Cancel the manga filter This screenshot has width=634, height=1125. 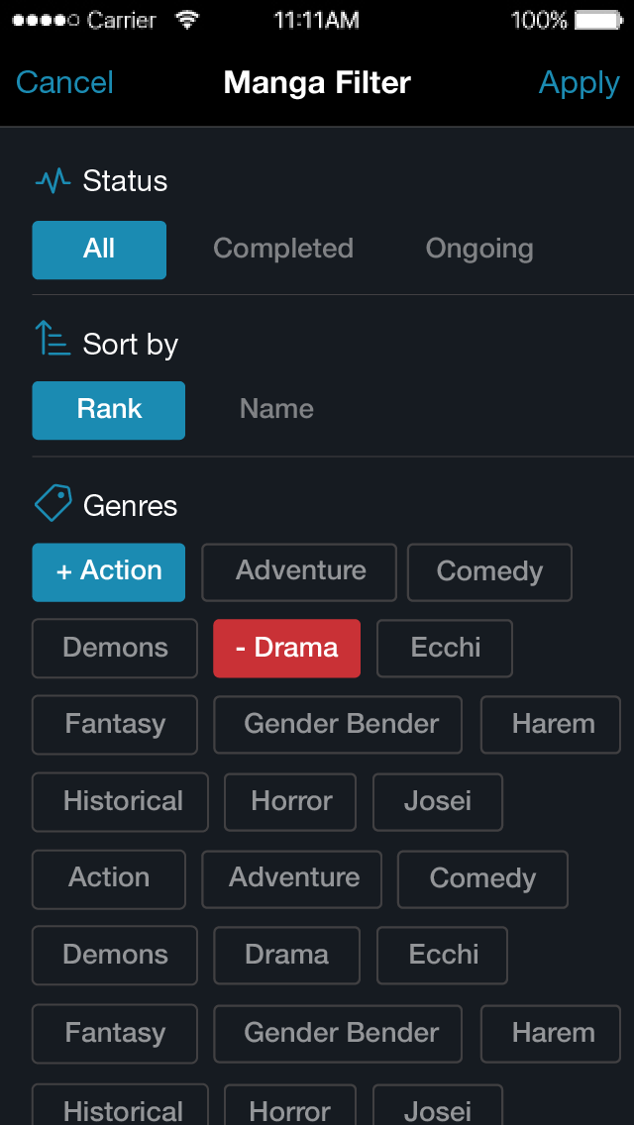coord(65,83)
